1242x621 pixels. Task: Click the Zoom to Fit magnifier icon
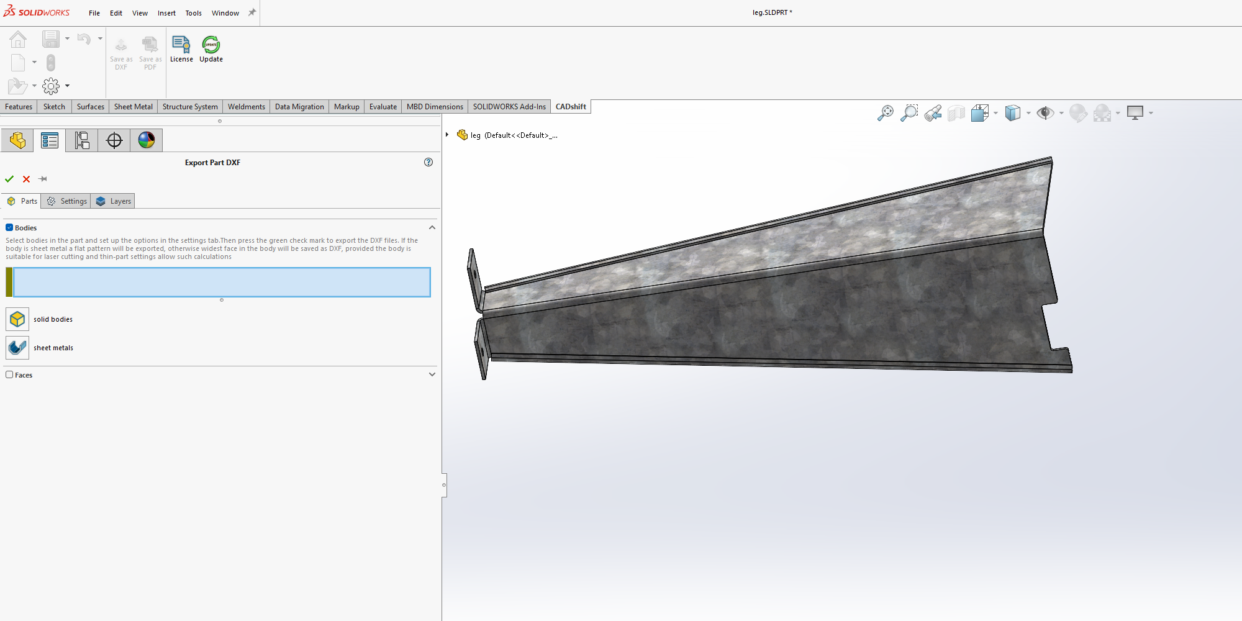[x=886, y=113]
